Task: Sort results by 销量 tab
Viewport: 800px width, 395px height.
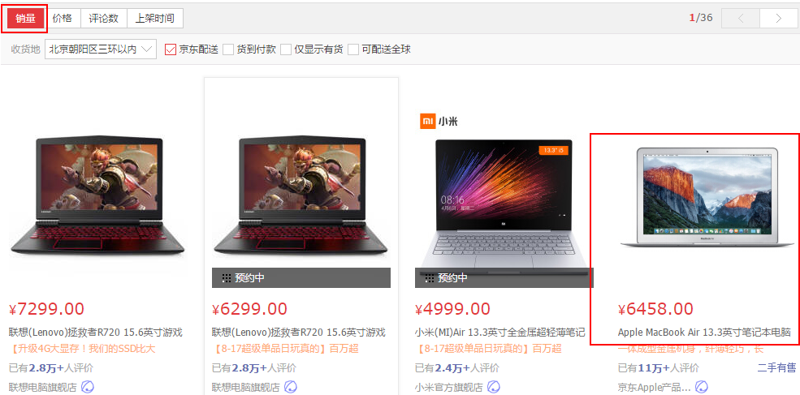Action: coord(25,19)
